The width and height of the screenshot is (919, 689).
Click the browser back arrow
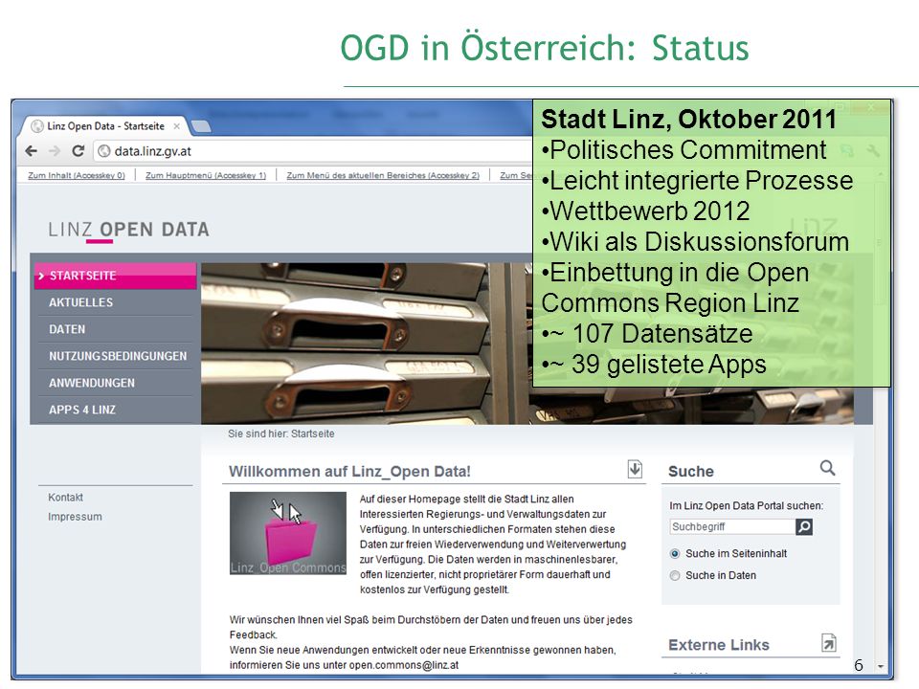coord(32,151)
